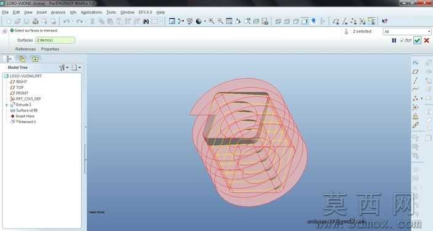
Task: Expand the Extrude 1 feature node
Action: (x=6, y=105)
